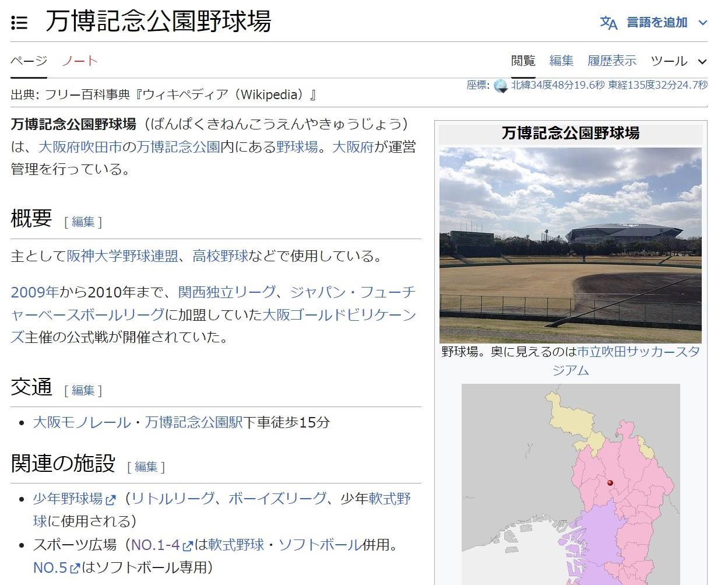Click the globe map icon beside coordinates

(x=500, y=86)
